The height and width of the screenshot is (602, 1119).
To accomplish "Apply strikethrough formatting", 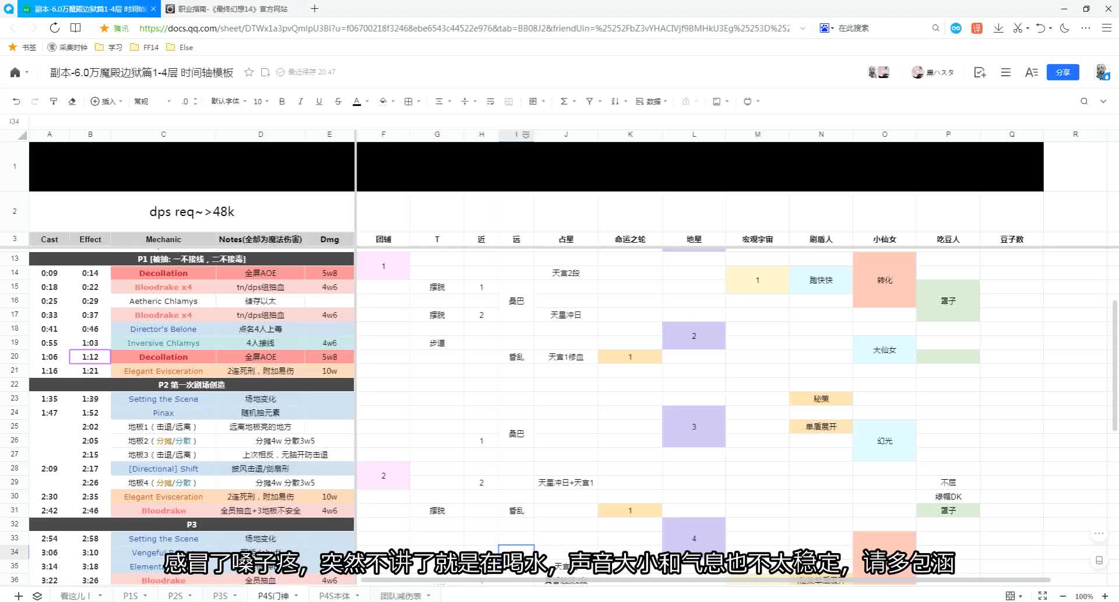I will point(337,101).
